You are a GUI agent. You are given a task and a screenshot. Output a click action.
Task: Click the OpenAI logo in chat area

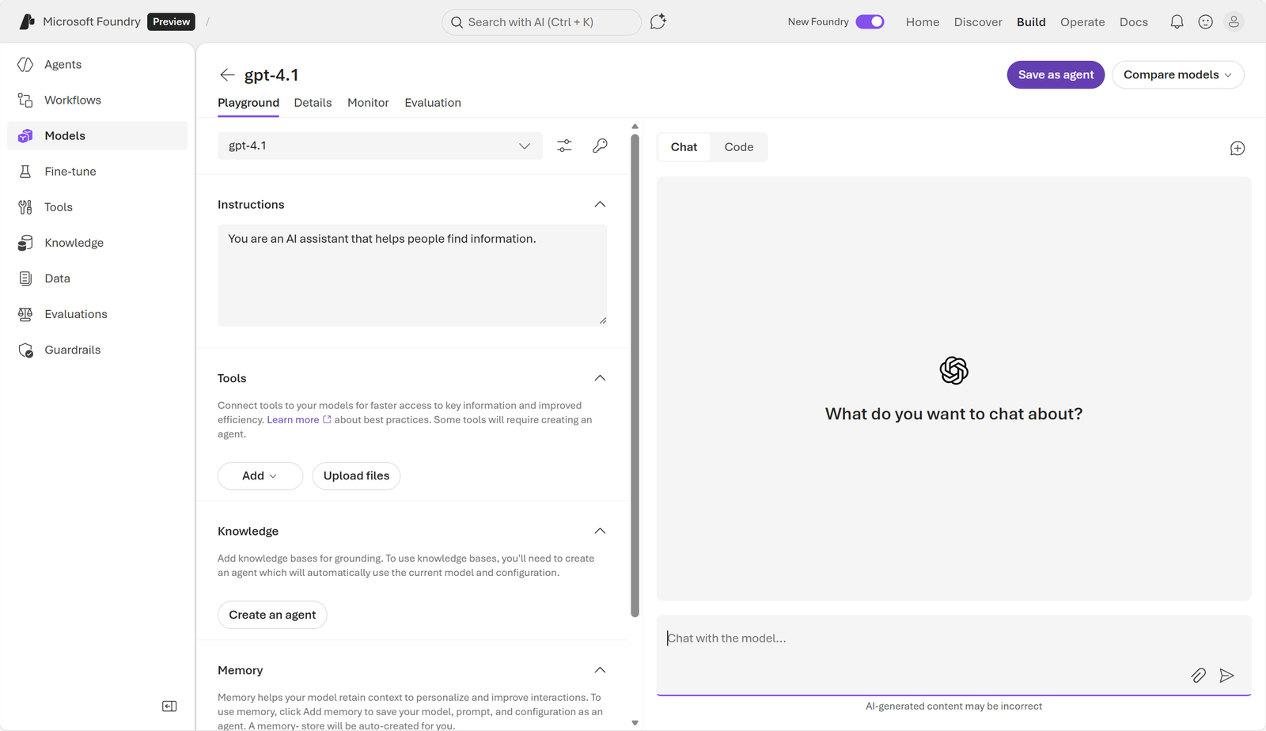pyautogui.click(x=953, y=370)
